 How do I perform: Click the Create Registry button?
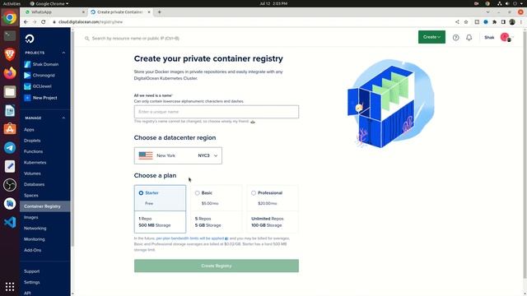(216, 266)
